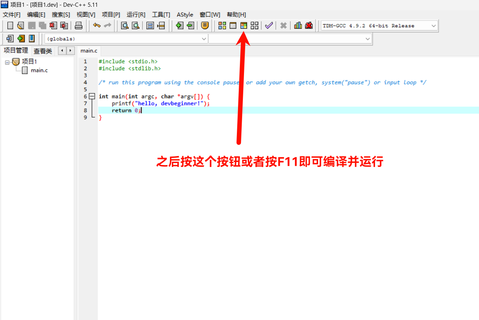The width and height of the screenshot is (479, 320).
Task: Click the grey Save file toolbar icon
Action: tap(32, 26)
